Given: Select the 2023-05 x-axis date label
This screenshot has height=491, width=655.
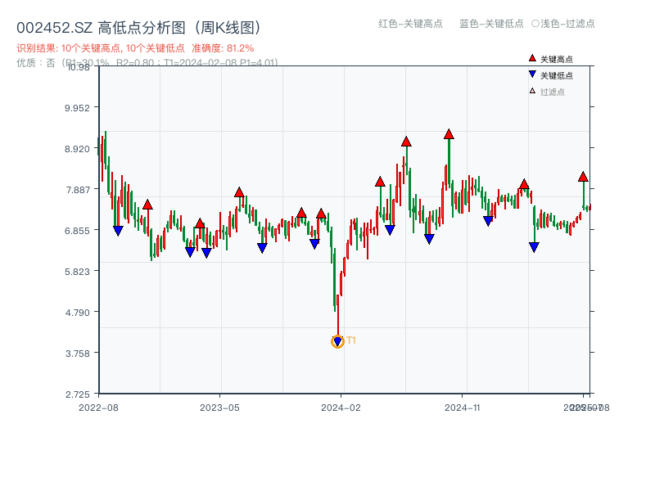Looking at the screenshot, I should click(x=219, y=407).
